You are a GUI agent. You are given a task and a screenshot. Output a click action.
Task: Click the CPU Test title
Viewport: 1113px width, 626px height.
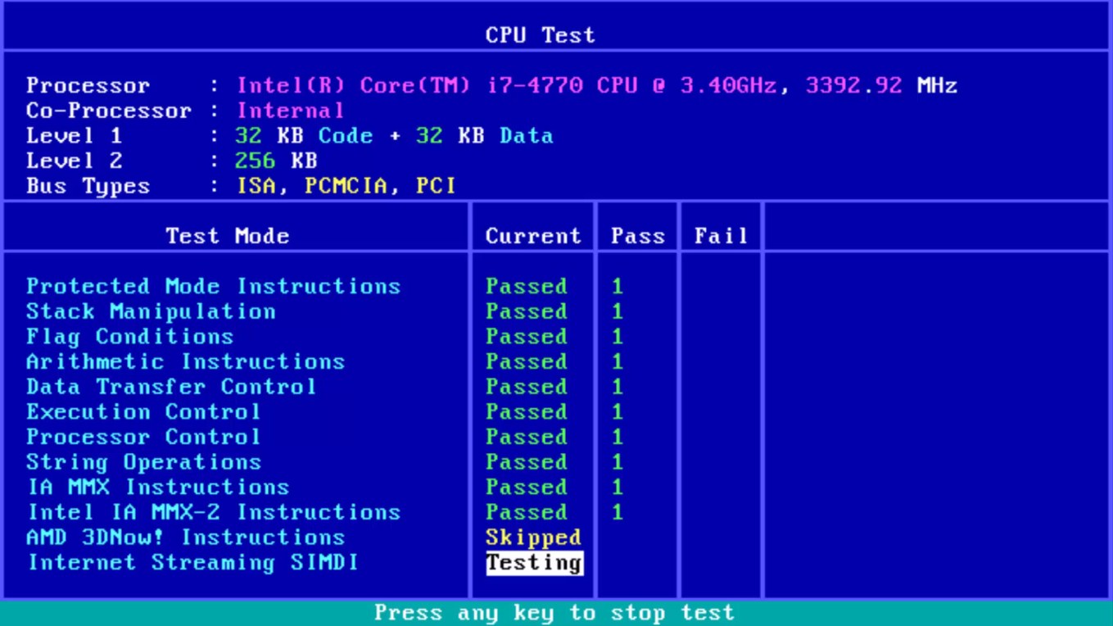[x=540, y=35]
